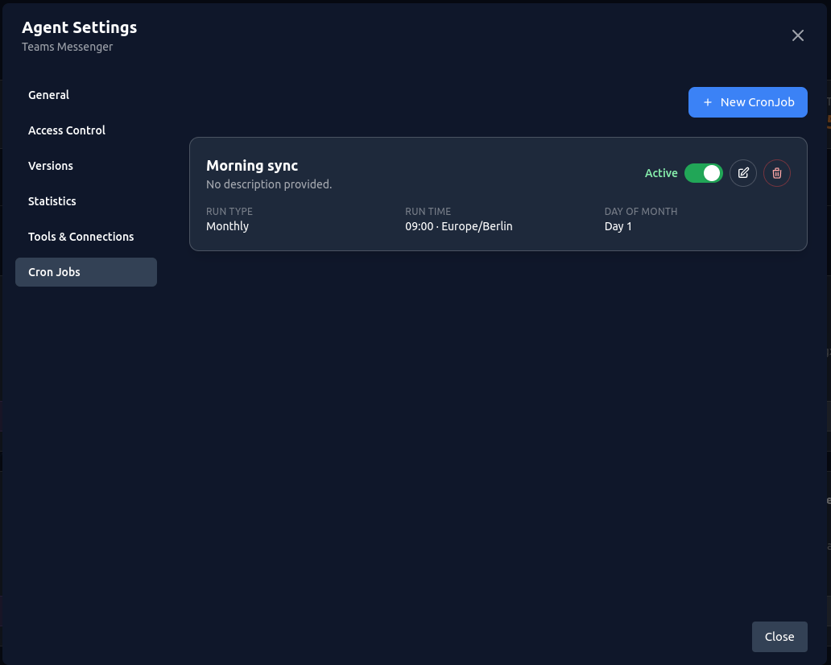Screen dimensions: 831x665
Task: Click the Monthly run type value
Action: click(227, 227)
